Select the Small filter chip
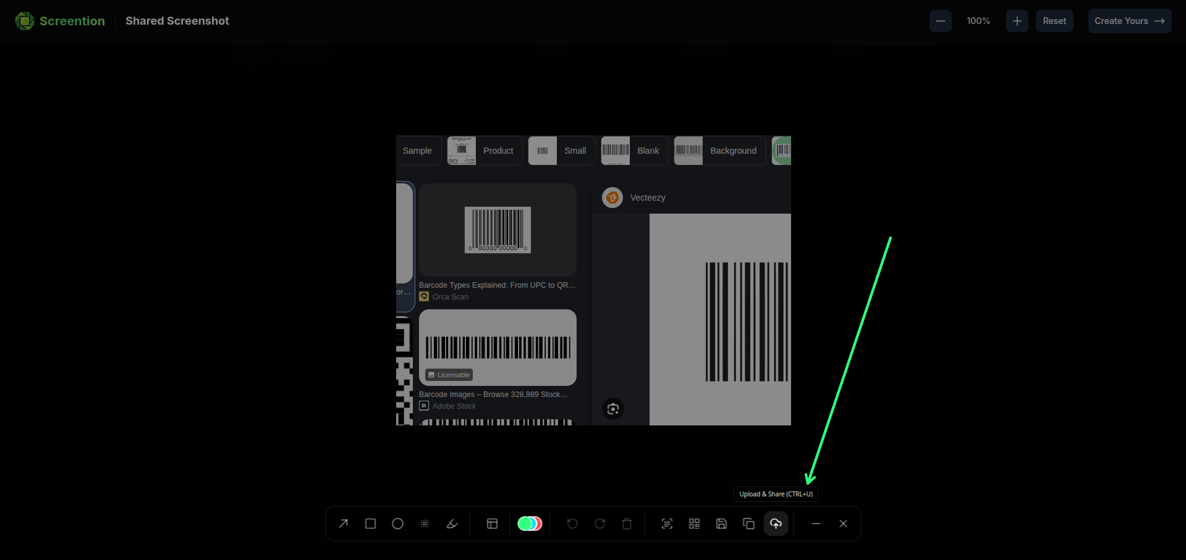Image resolution: width=1186 pixels, height=560 pixels. (x=562, y=151)
